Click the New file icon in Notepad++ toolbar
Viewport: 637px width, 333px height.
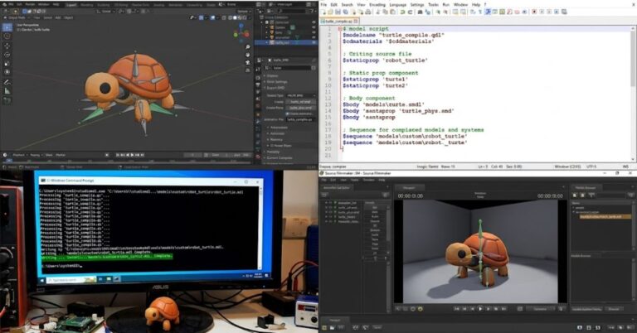coord(323,12)
